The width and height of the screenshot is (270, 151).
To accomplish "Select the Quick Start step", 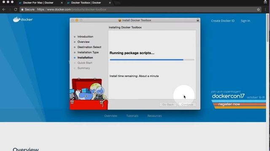I will 85,62.
